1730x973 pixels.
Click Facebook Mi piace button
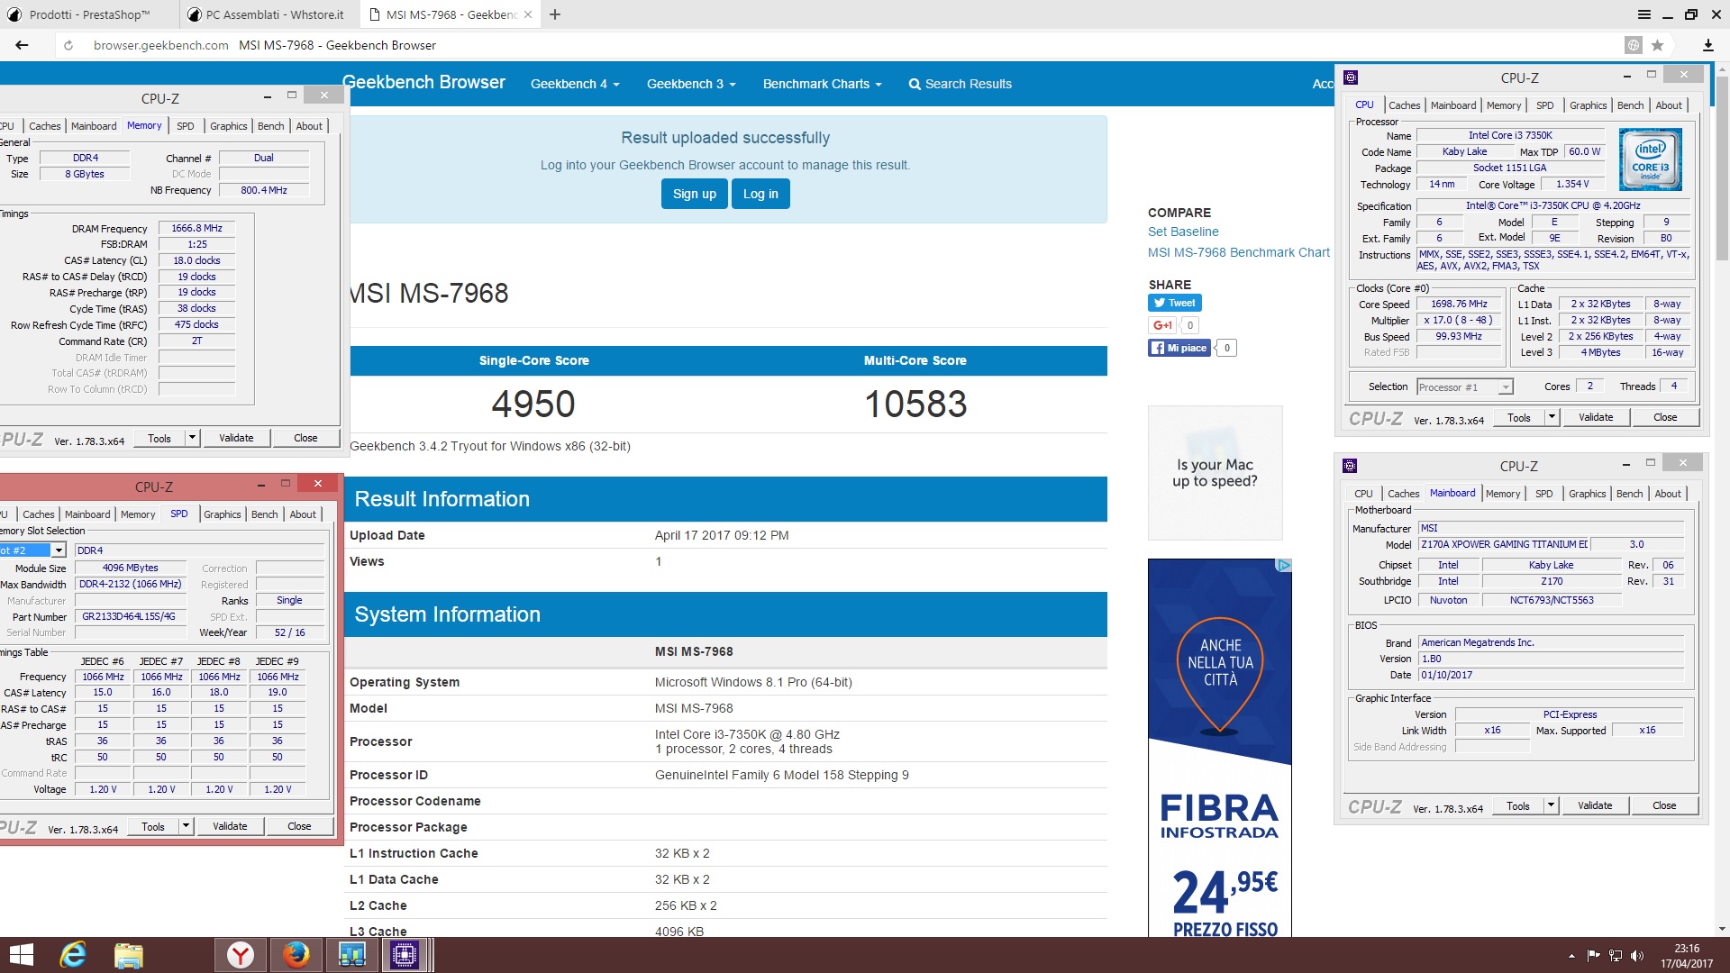[x=1179, y=348]
